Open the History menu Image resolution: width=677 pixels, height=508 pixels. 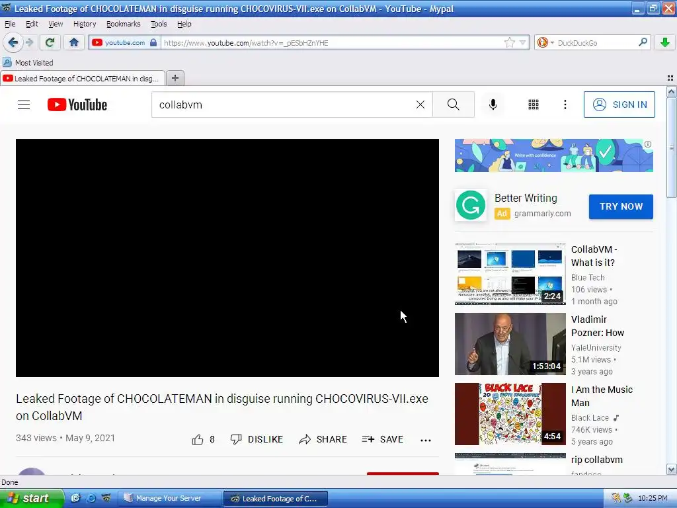point(85,24)
